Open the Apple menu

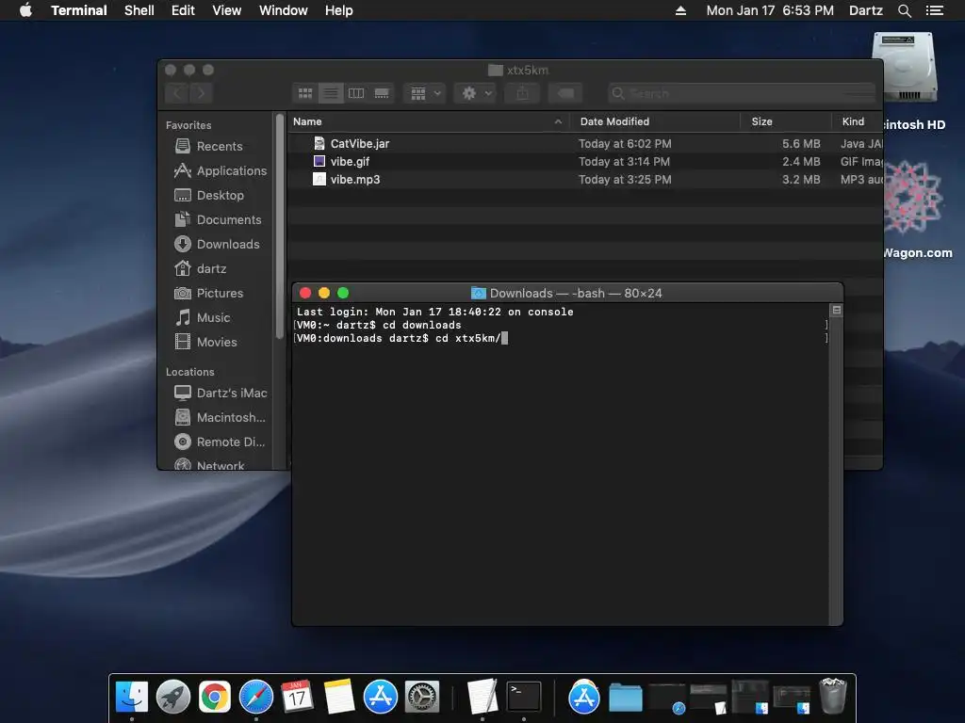[x=25, y=10]
